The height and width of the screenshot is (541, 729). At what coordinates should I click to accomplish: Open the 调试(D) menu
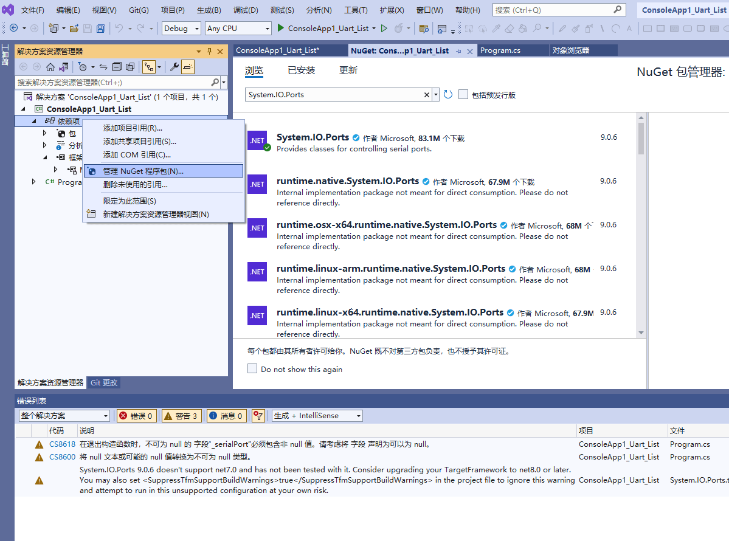click(246, 10)
